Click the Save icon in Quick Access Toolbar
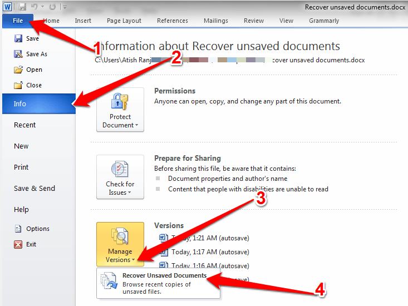 [22, 7]
